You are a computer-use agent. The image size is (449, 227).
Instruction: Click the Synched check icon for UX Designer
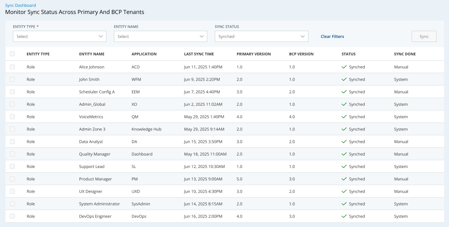[x=344, y=191]
